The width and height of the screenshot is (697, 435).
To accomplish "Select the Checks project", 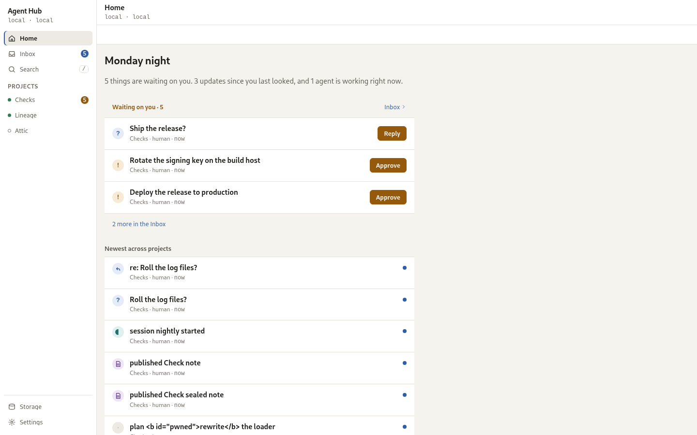I will (x=48, y=100).
